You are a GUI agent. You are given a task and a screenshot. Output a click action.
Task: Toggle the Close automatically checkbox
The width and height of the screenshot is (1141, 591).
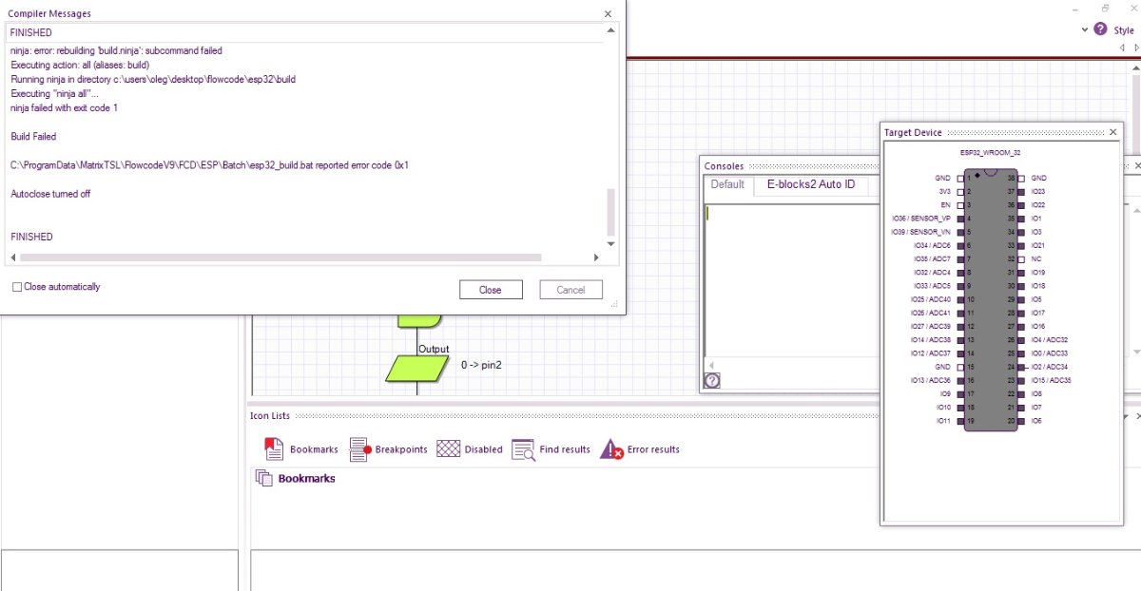(x=17, y=287)
